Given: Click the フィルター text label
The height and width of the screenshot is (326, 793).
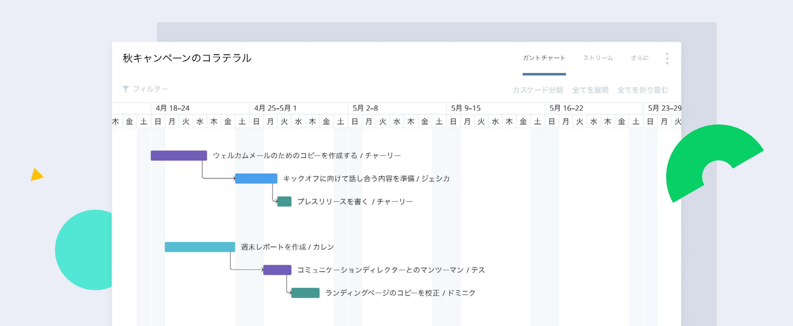Looking at the screenshot, I should coord(151,89).
